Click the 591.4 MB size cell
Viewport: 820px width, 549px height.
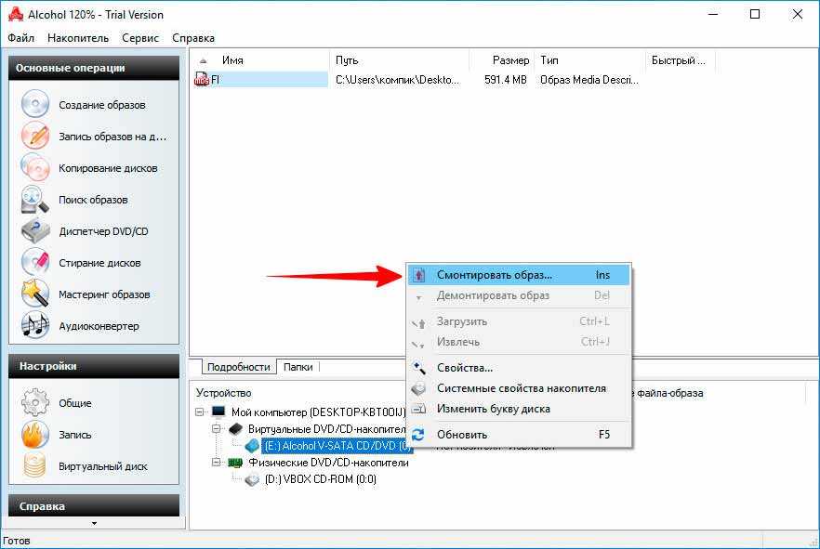click(505, 80)
